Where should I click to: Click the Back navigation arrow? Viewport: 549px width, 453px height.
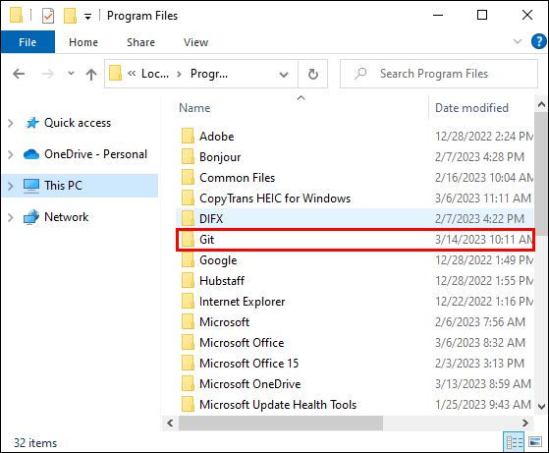point(19,74)
